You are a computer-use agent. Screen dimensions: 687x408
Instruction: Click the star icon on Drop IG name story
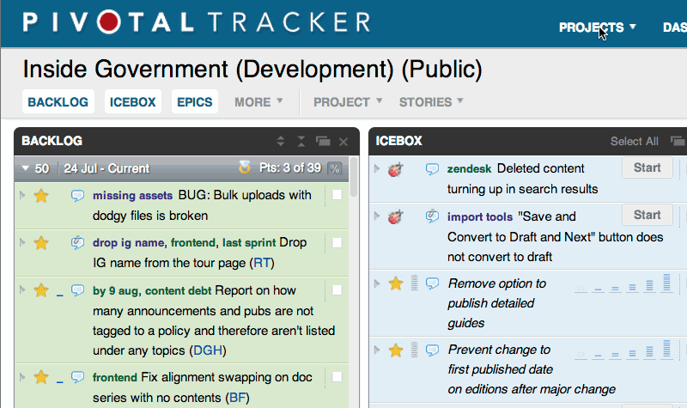click(40, 243)
